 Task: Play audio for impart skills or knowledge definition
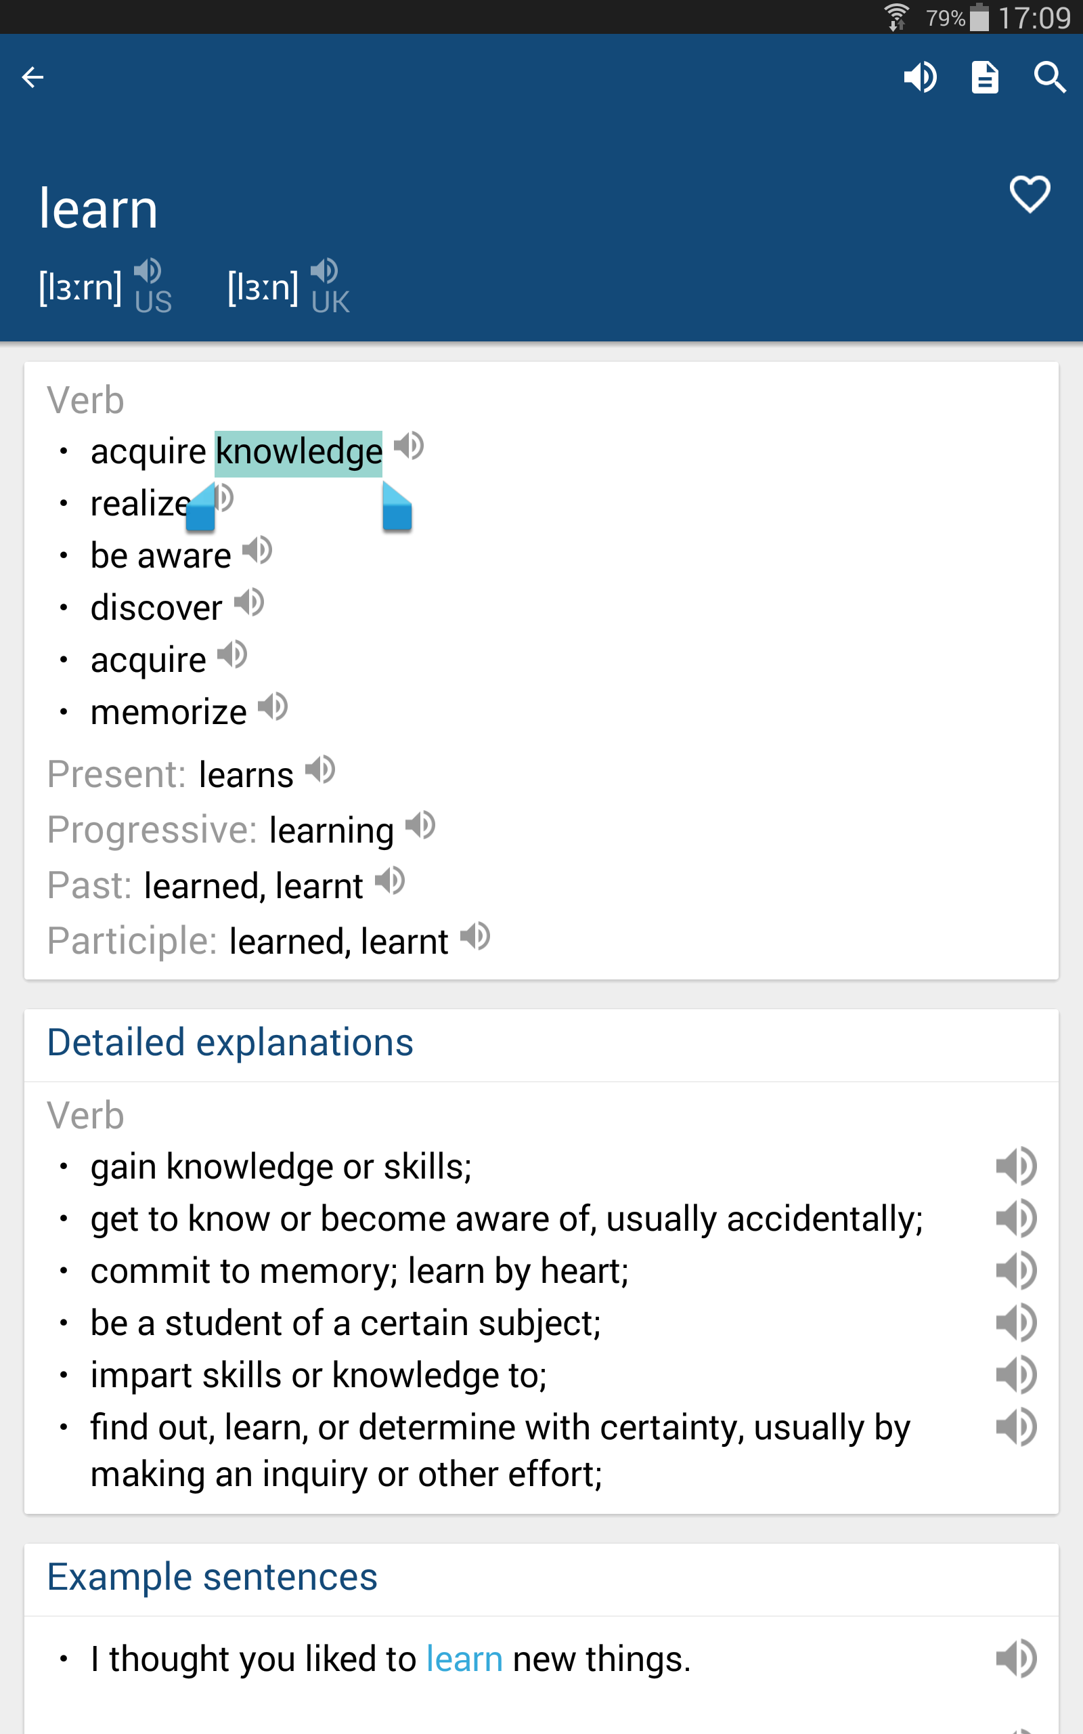pyautogui.click(x=1017, y=1374)
